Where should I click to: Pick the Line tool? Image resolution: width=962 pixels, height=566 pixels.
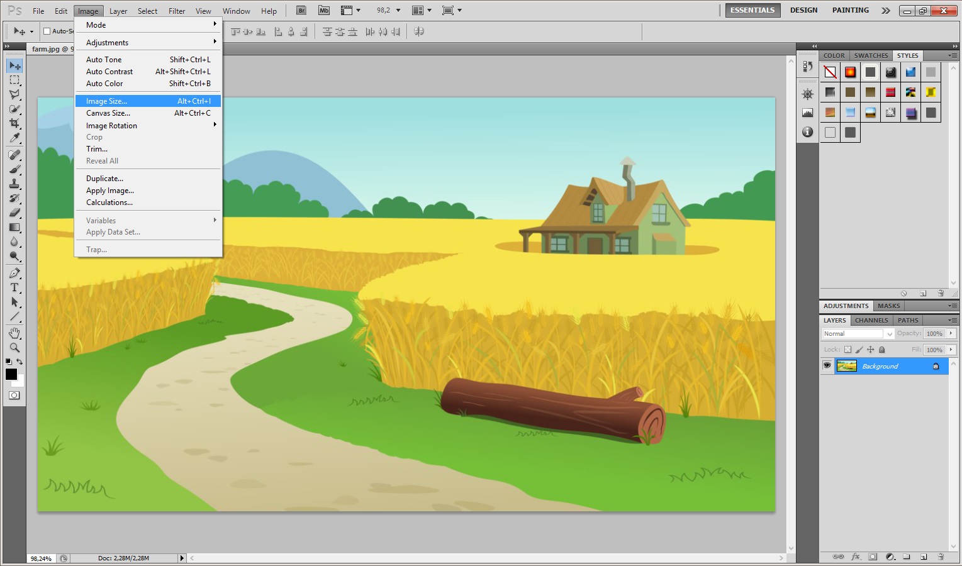click(x=14, y=316)
